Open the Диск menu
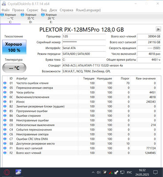163x177 pixels. click(53, 10)
